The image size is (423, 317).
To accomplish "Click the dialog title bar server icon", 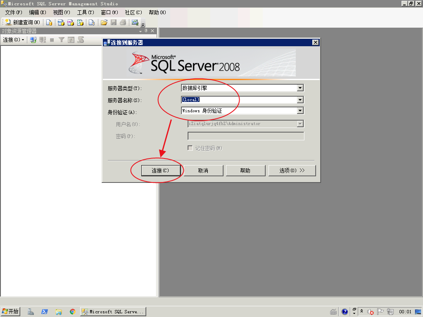I will (107, 43).
